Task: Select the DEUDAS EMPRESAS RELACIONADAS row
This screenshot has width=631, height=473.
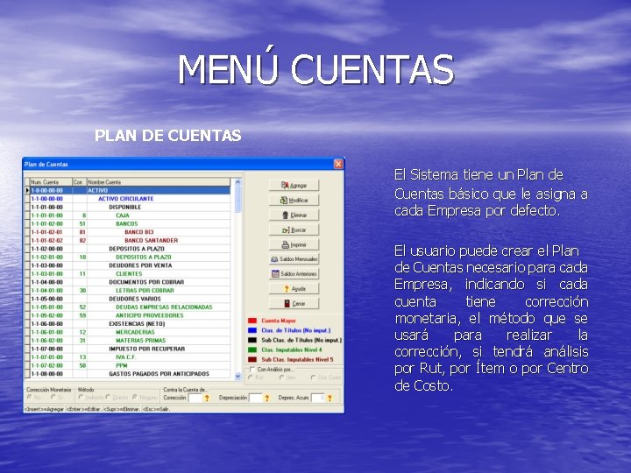Action: point(128,307)
